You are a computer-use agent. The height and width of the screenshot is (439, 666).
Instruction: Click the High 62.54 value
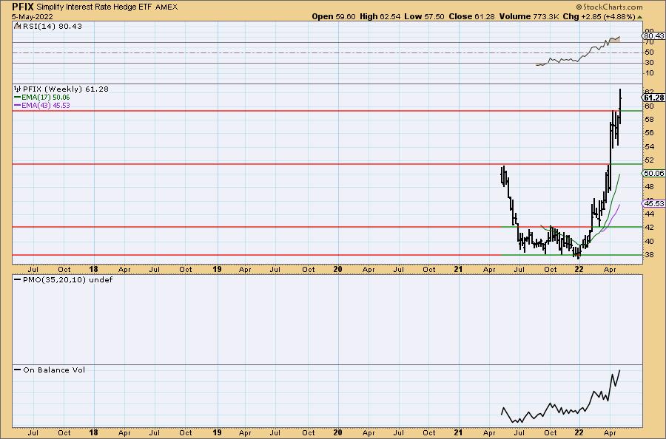pos(380,16)
